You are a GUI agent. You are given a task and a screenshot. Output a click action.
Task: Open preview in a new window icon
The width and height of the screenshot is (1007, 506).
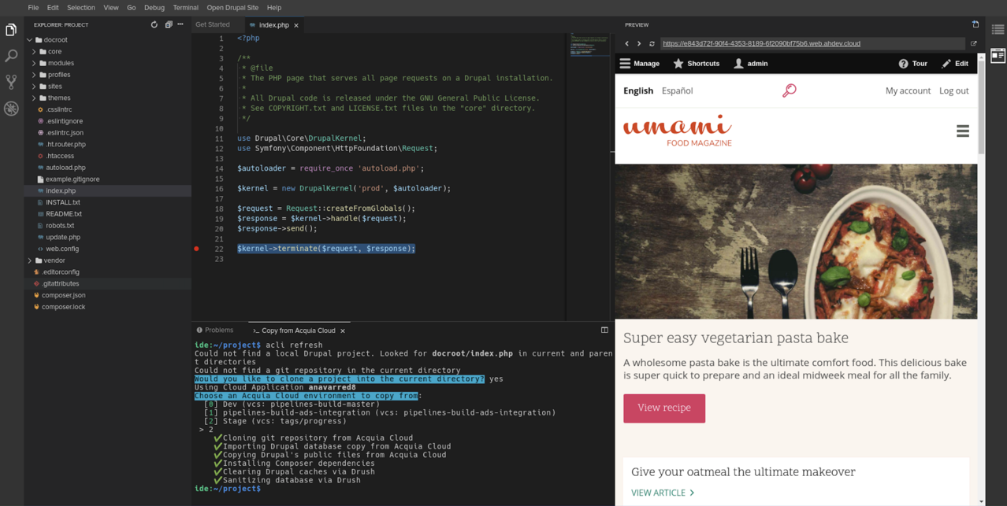pos(973,44)
